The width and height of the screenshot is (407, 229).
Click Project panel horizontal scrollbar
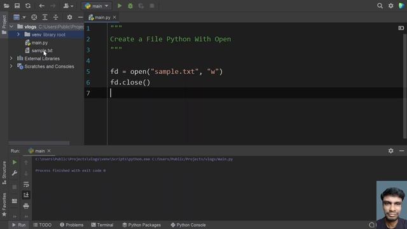tap(39, 143)
